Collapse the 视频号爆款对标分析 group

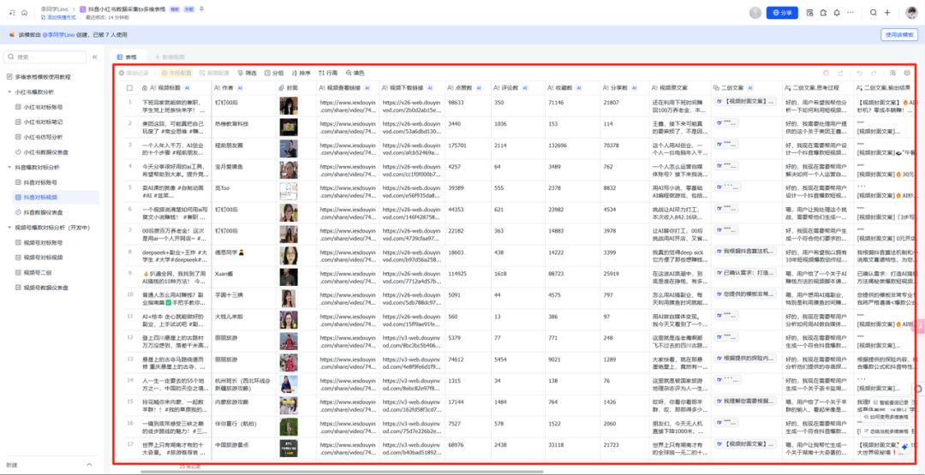click(9, 227)
